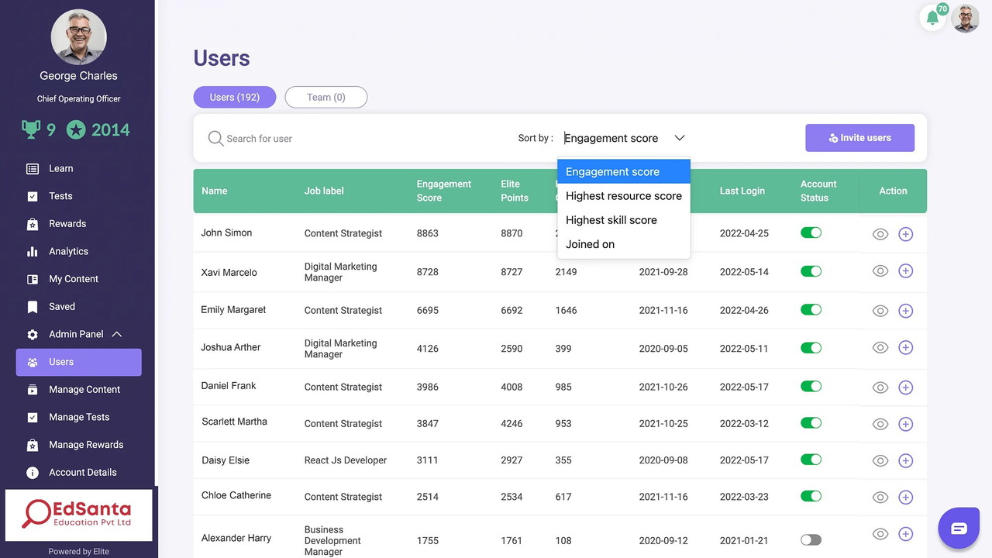Switch to the Team (0) tab
Screen dimensions: 992x558
325,98
